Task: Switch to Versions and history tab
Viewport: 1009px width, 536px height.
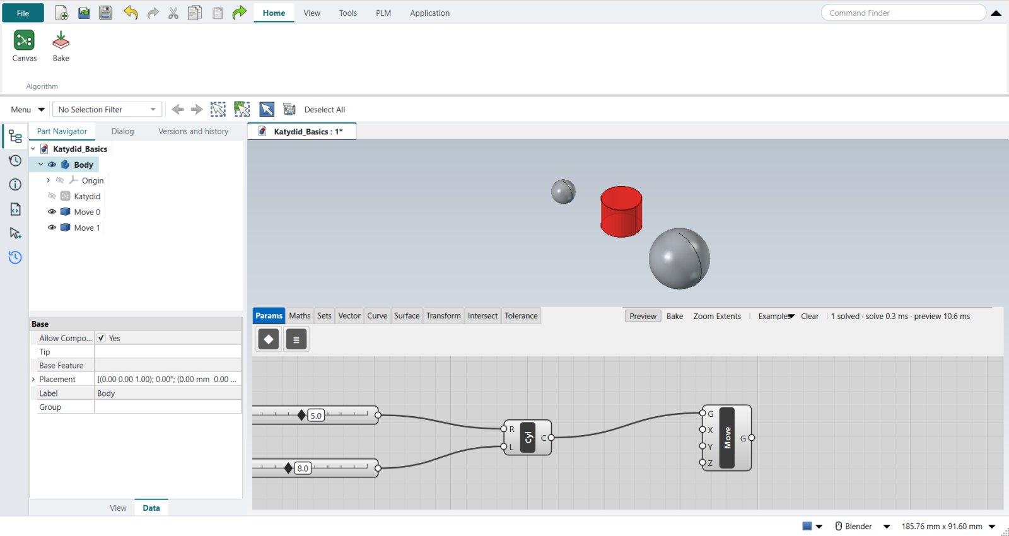Action: [193, 131]
